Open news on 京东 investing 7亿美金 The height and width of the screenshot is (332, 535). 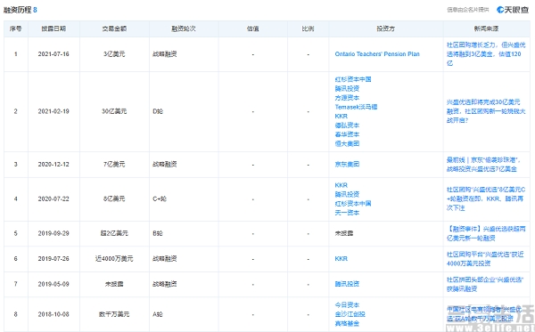coord(483,164)
